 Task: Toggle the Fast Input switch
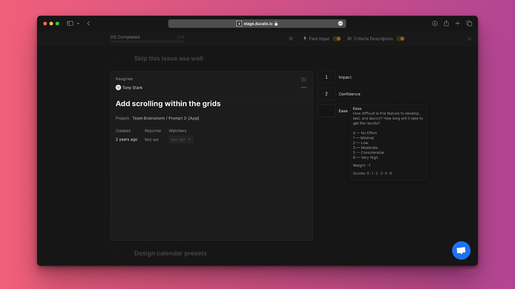[337, 39]
